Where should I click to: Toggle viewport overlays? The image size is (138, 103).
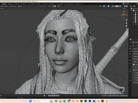pos(108,6)
